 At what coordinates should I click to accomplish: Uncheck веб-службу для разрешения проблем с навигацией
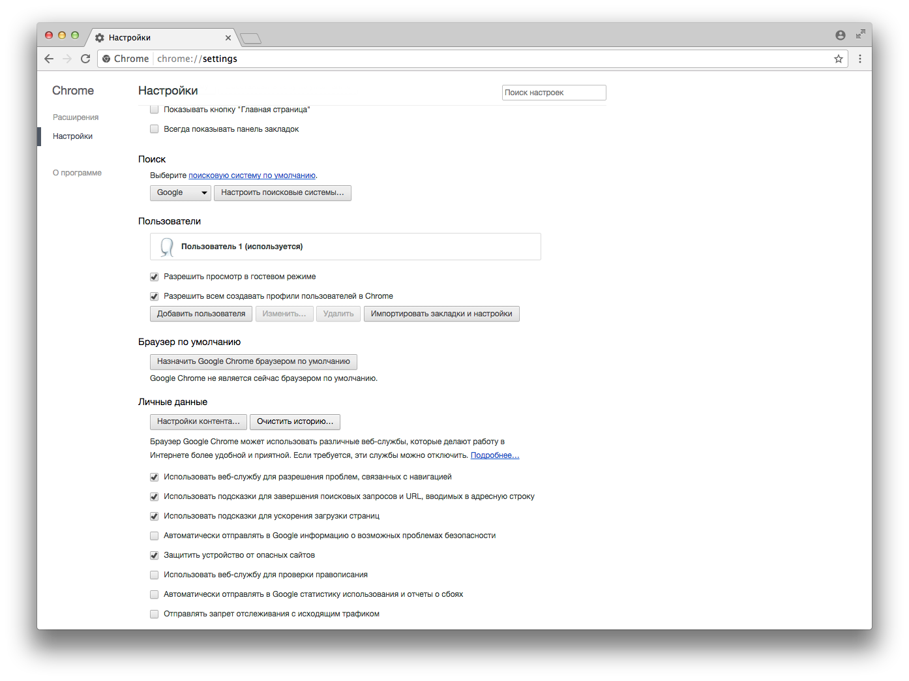click(155, 477)
